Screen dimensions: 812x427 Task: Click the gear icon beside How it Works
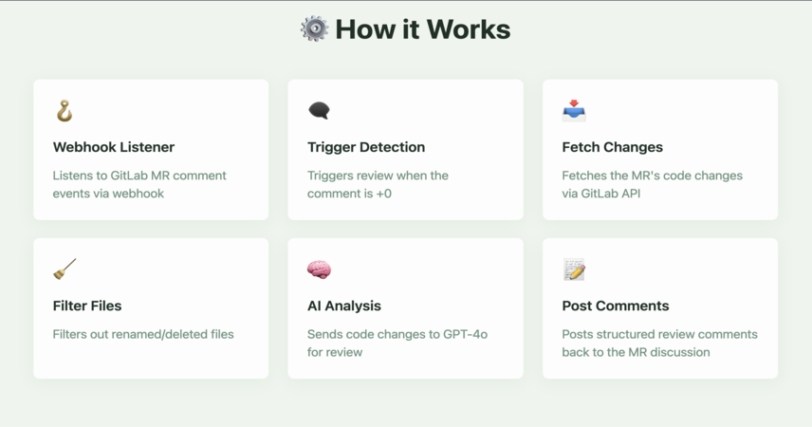click(314, 28)
